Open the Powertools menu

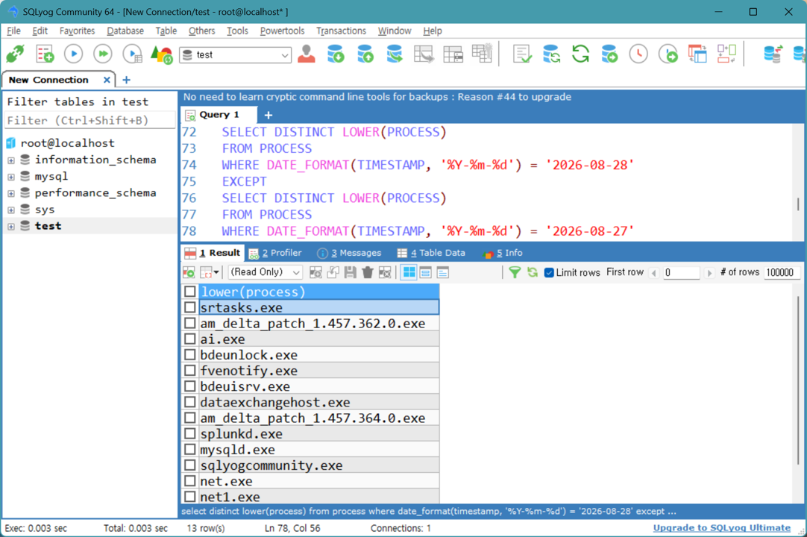tap(282, 31)
